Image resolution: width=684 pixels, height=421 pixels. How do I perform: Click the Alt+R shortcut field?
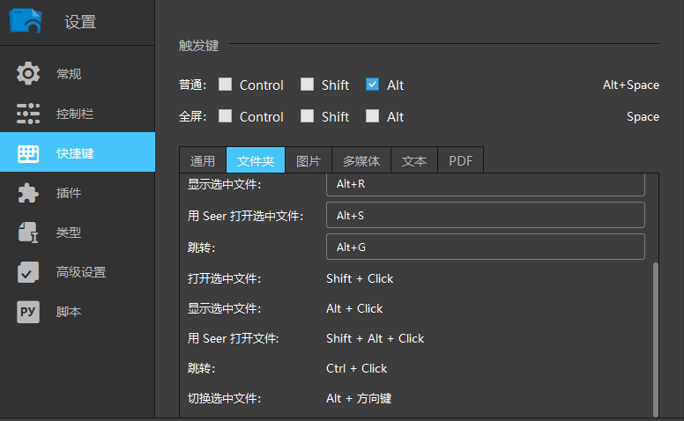tap(486, 185)
